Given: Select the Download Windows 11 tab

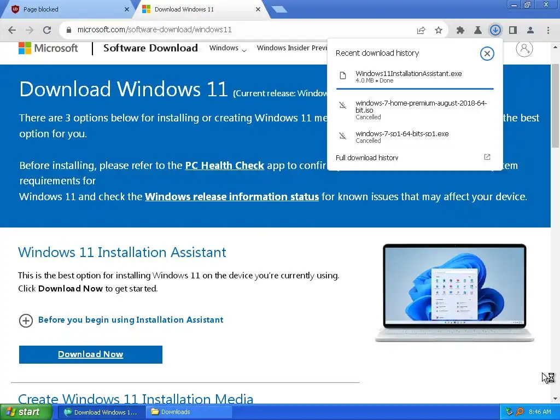Looking at the screenshot, I should point(201,9).
